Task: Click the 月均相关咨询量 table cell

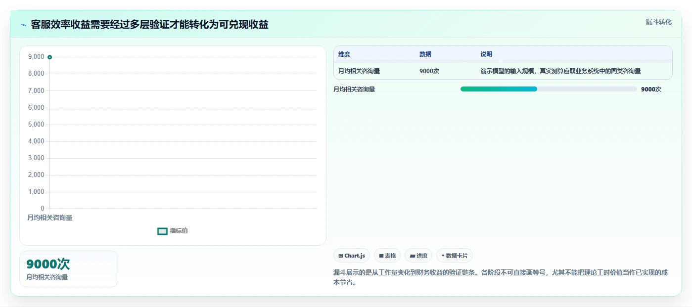Action: 359,71
